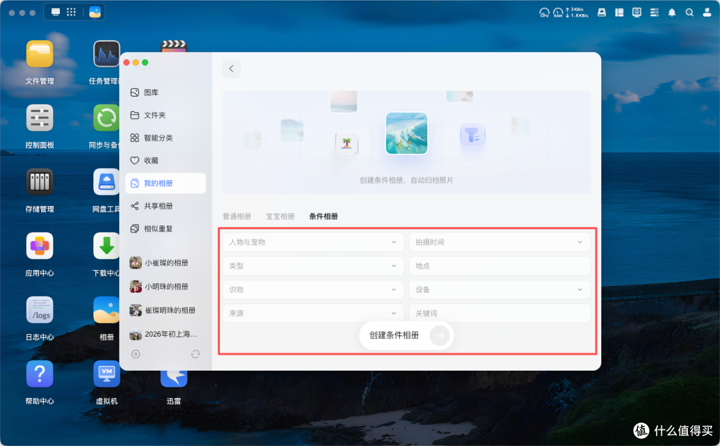Open RAM usage gauge in top bar
This screenshot has height=446, width=720.
tap(558, 13)
